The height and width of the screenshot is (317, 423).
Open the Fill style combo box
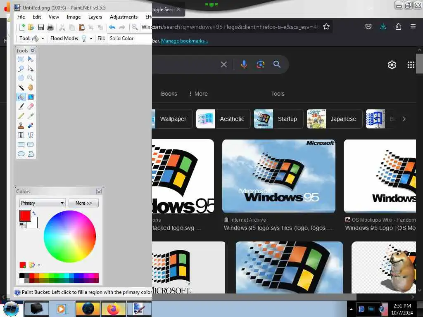[x=129, y=38]
